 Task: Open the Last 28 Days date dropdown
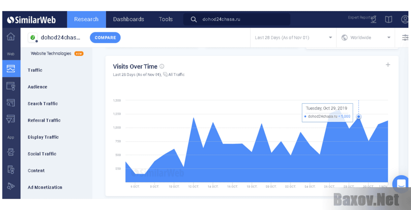pyautogui.click(x=293, y=38)
